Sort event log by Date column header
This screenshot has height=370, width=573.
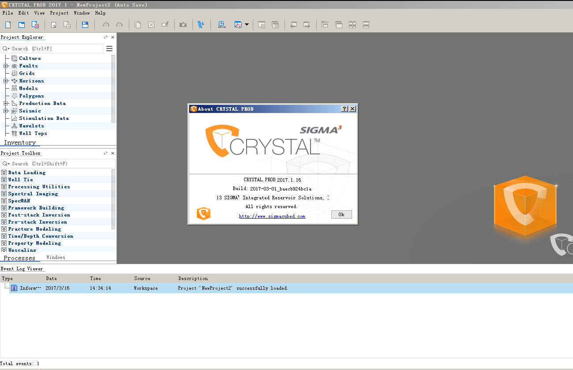(x=52, y=278)
